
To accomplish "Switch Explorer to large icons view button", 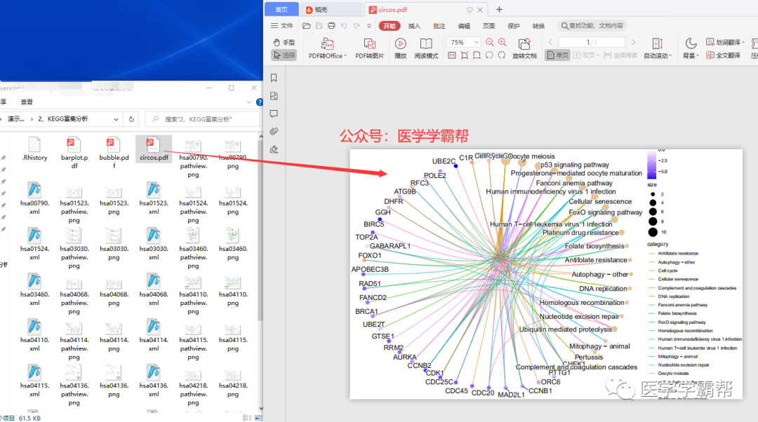I will (x=258, y=418).
